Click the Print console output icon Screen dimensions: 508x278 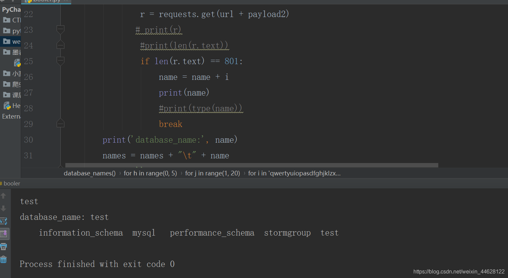[x=3, y=247]
